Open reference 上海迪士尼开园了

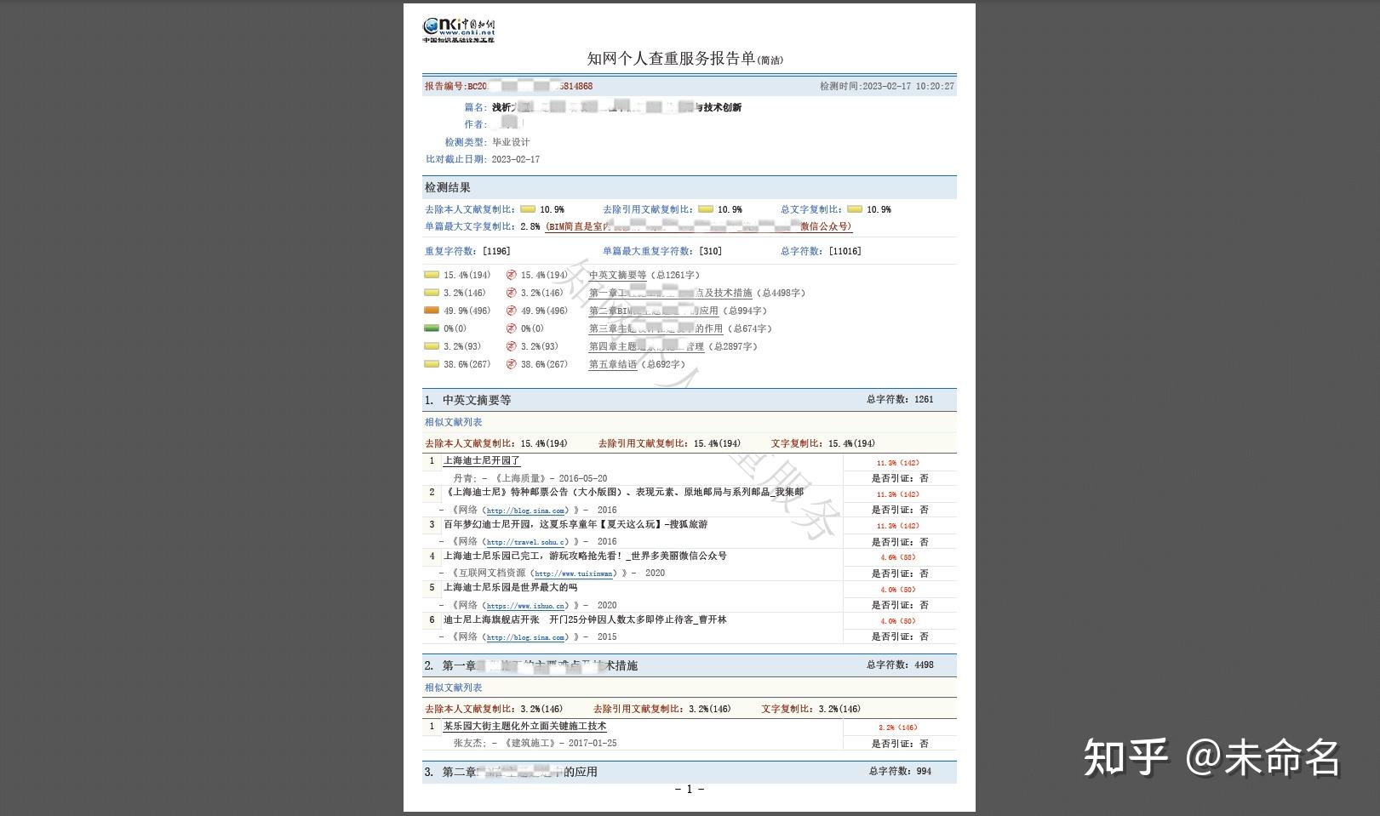click(482, 460)
